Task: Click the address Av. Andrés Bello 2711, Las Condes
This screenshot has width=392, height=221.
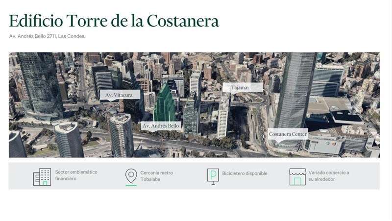Action: (x=47, y=36)
